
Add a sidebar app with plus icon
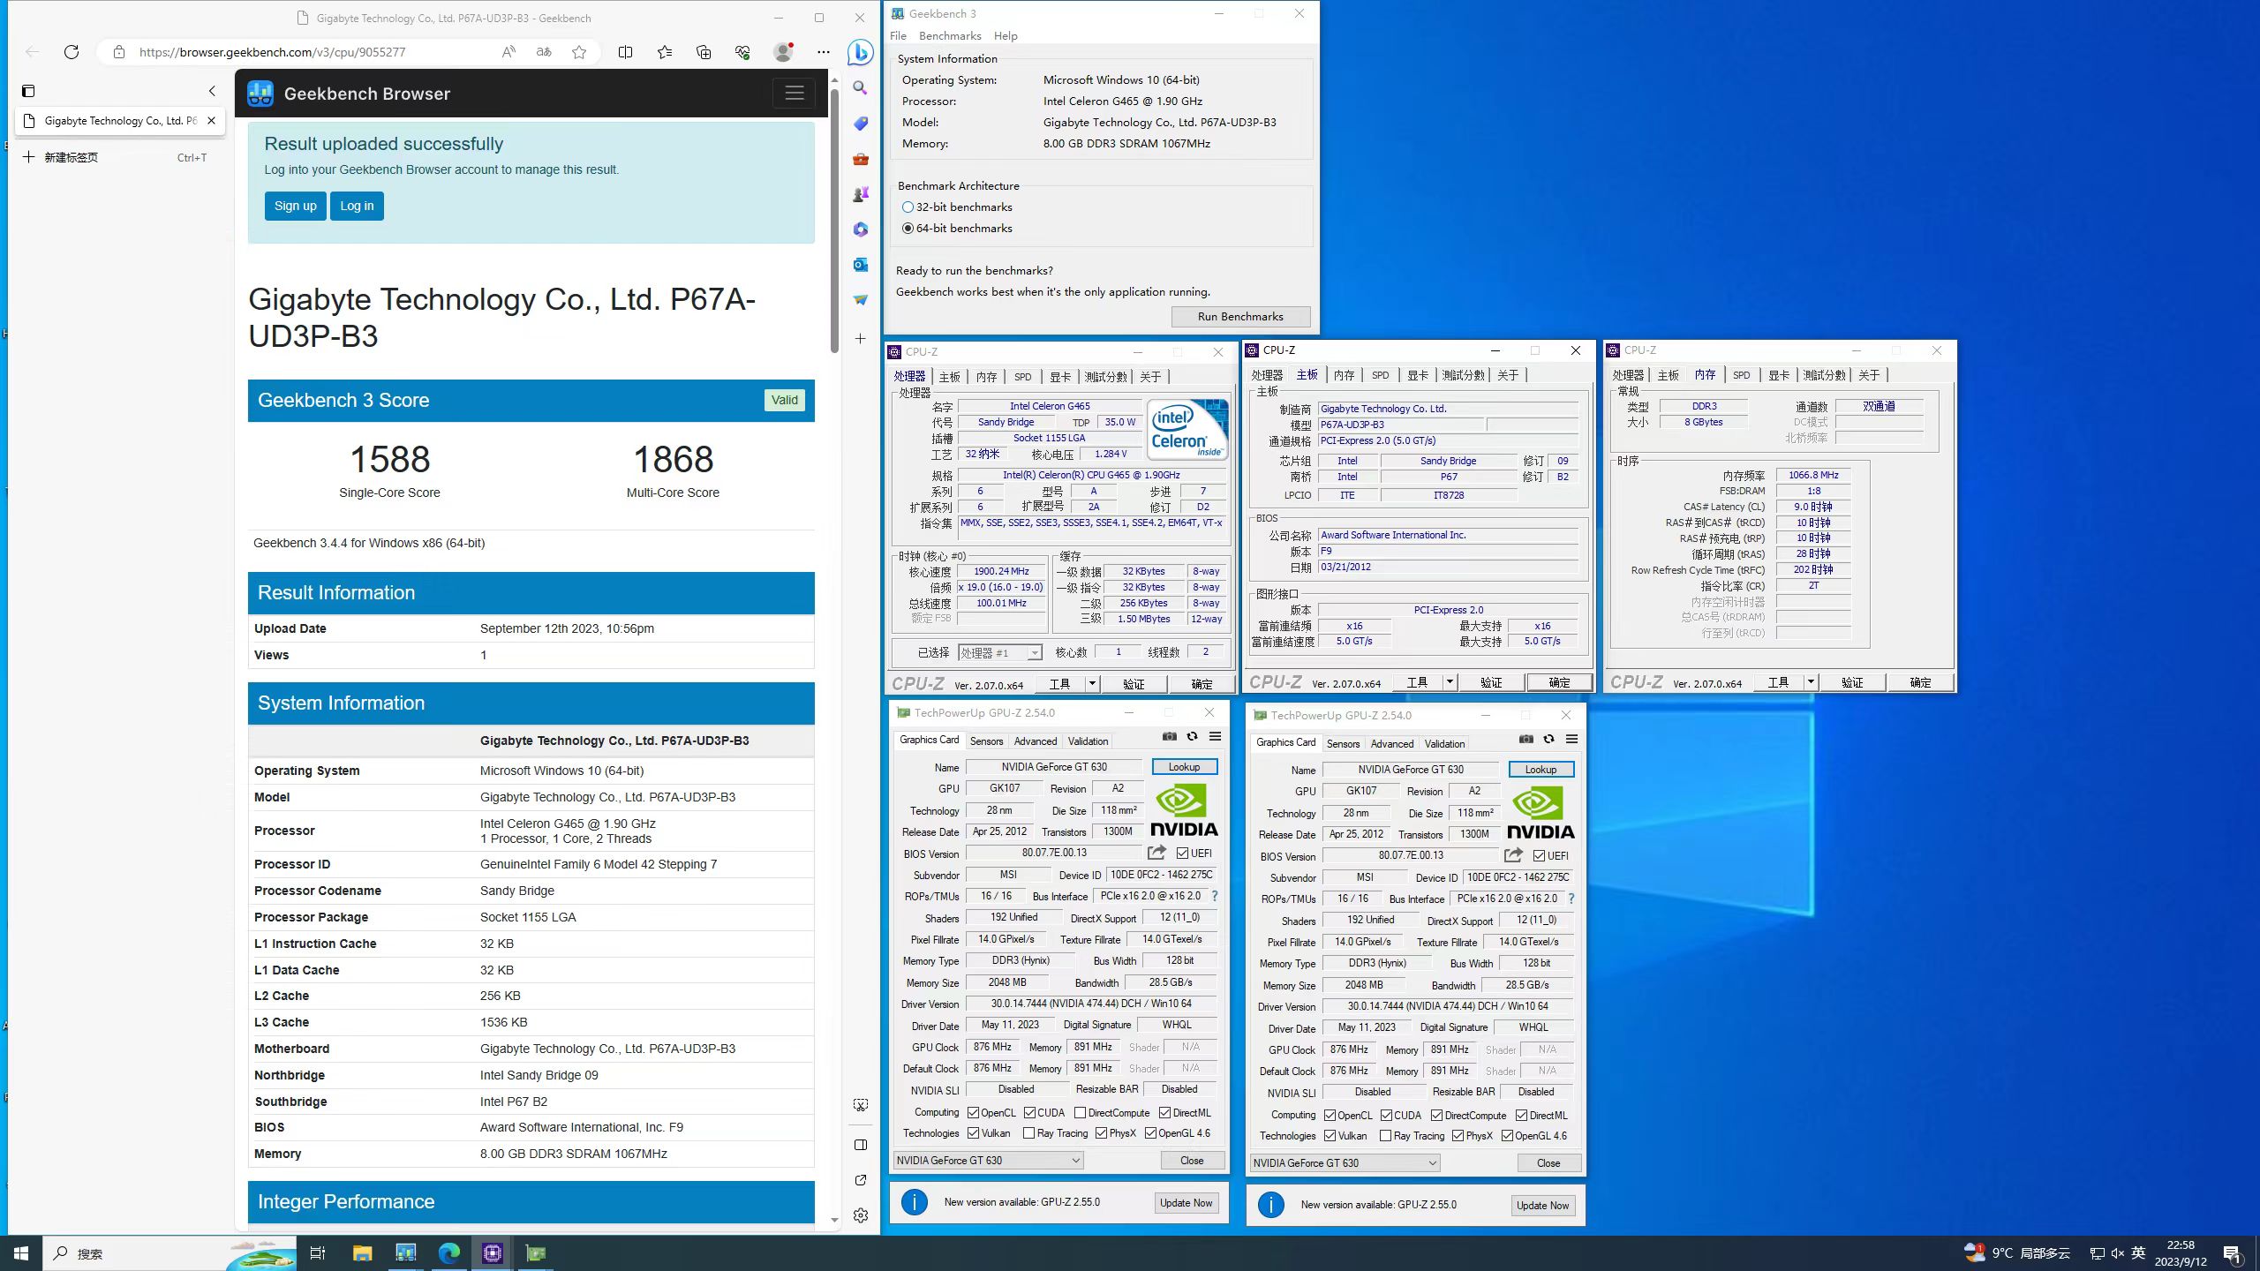coord(861,339)
